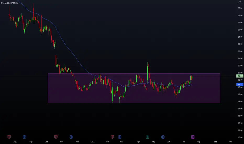Click the blue 17.37 moving average label
This screenshot has height=144, width=244.
click(x=240, y=85)
